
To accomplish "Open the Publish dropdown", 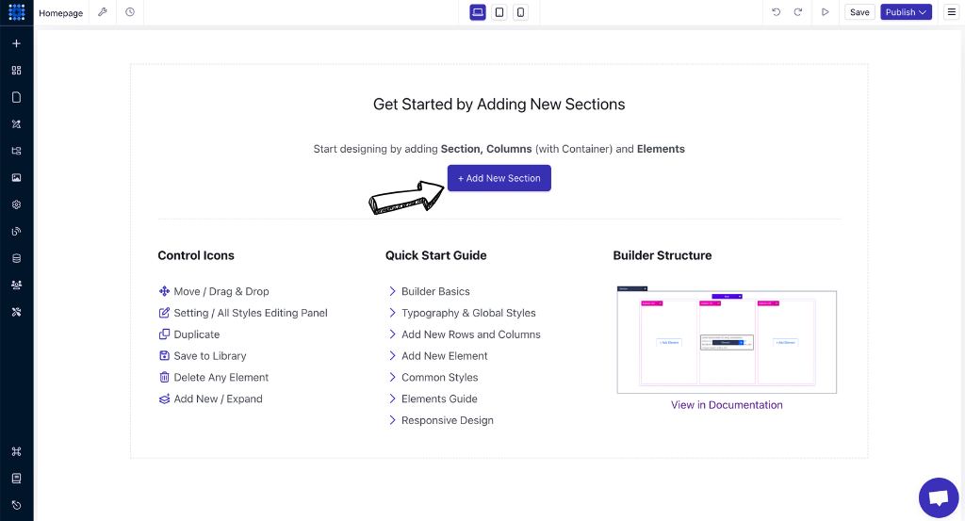I will [906, 12].
